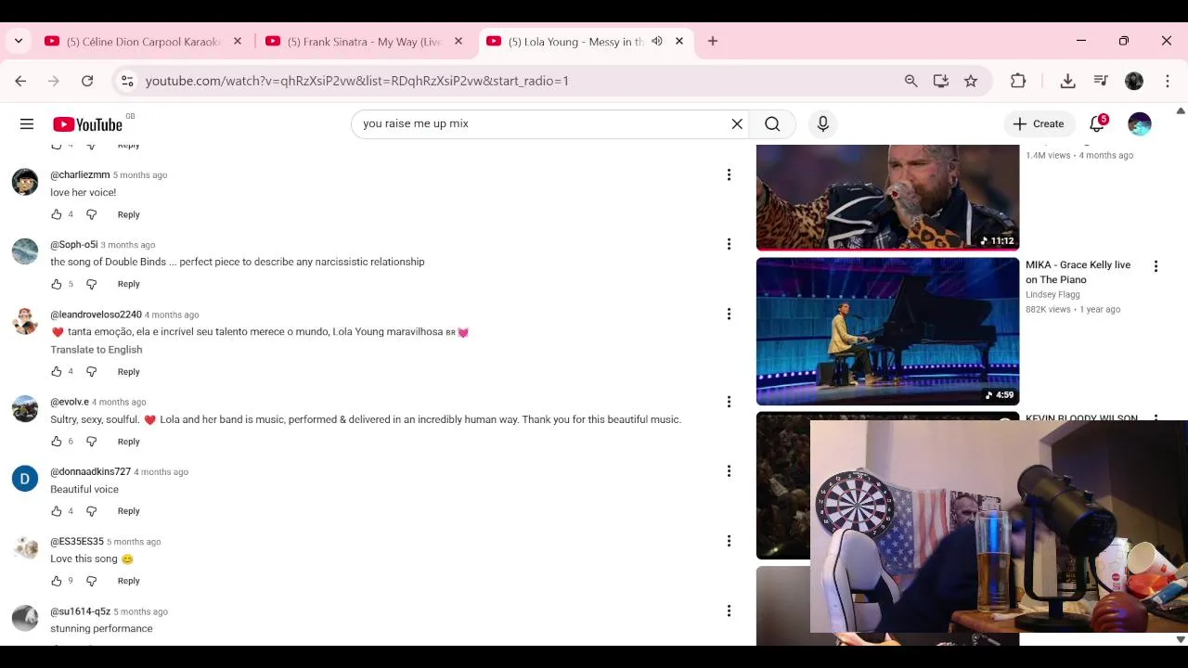
Task: Open a new browser tab
Action: point(713,42)
